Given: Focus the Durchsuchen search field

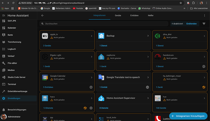Looking at the screenshot, I should click(104, 24).
